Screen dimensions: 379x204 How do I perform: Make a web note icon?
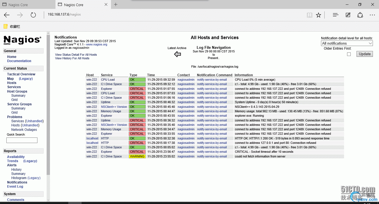(x=348, y=15)
